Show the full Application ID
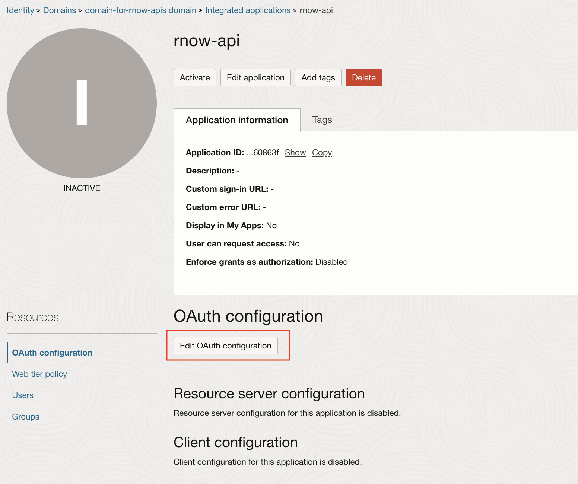 [295, 153]
